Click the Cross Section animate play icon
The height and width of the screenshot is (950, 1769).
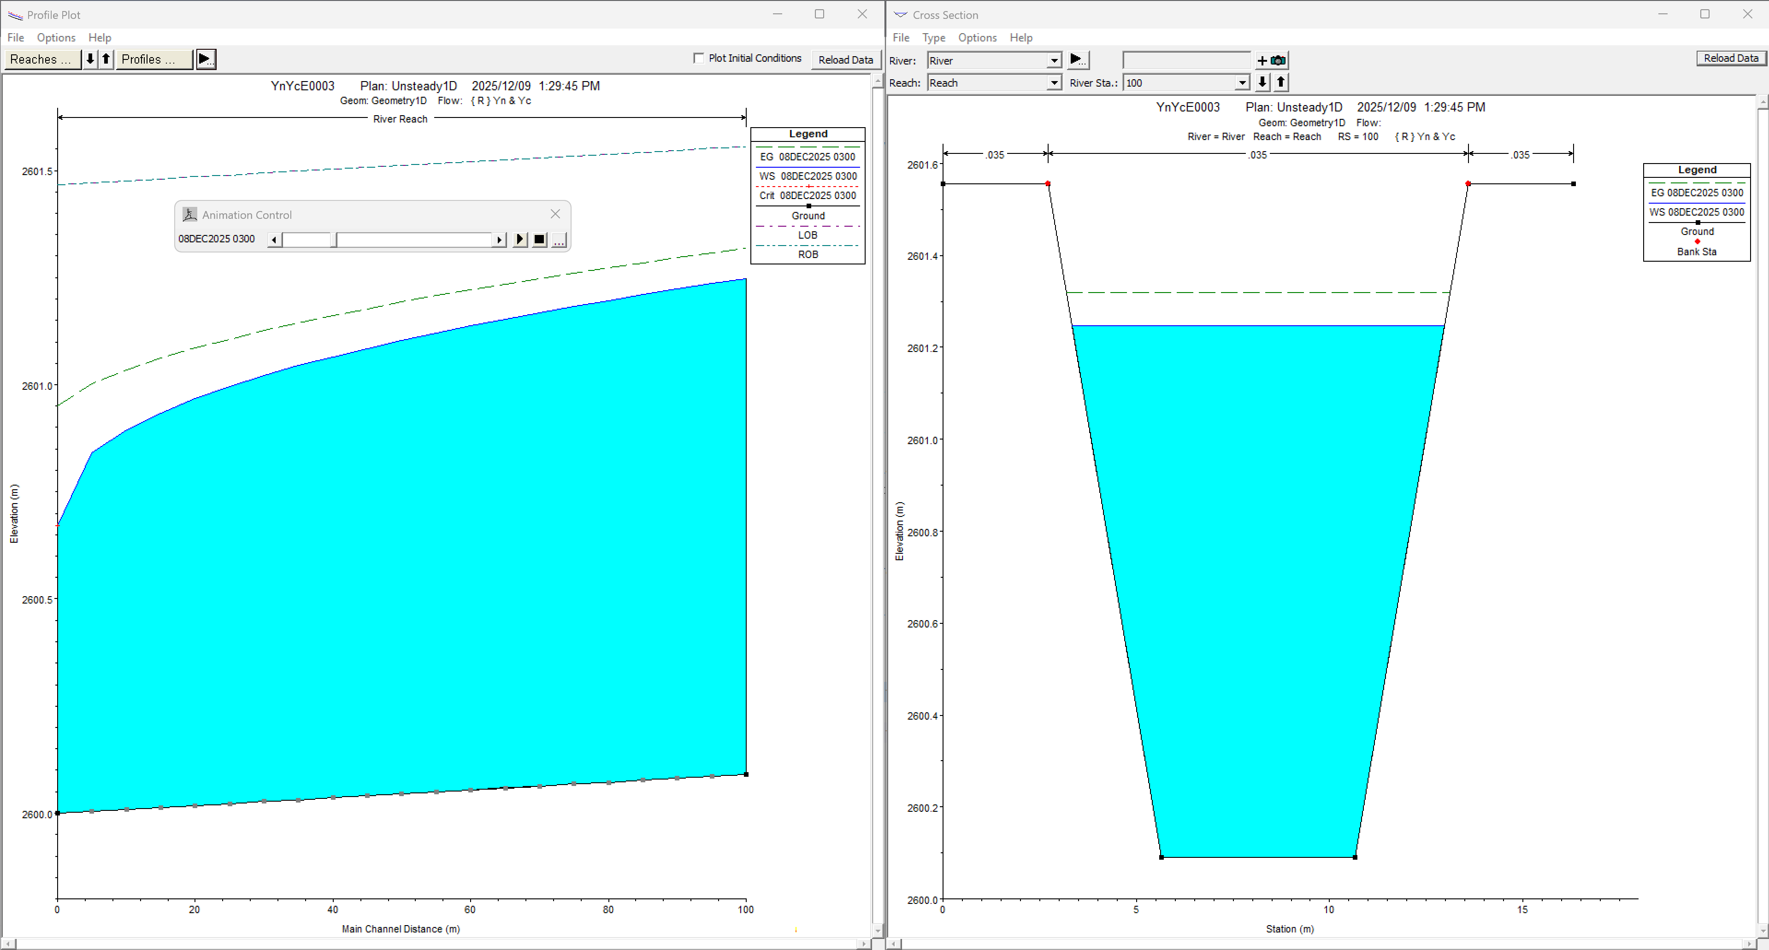click(1078, 60)
